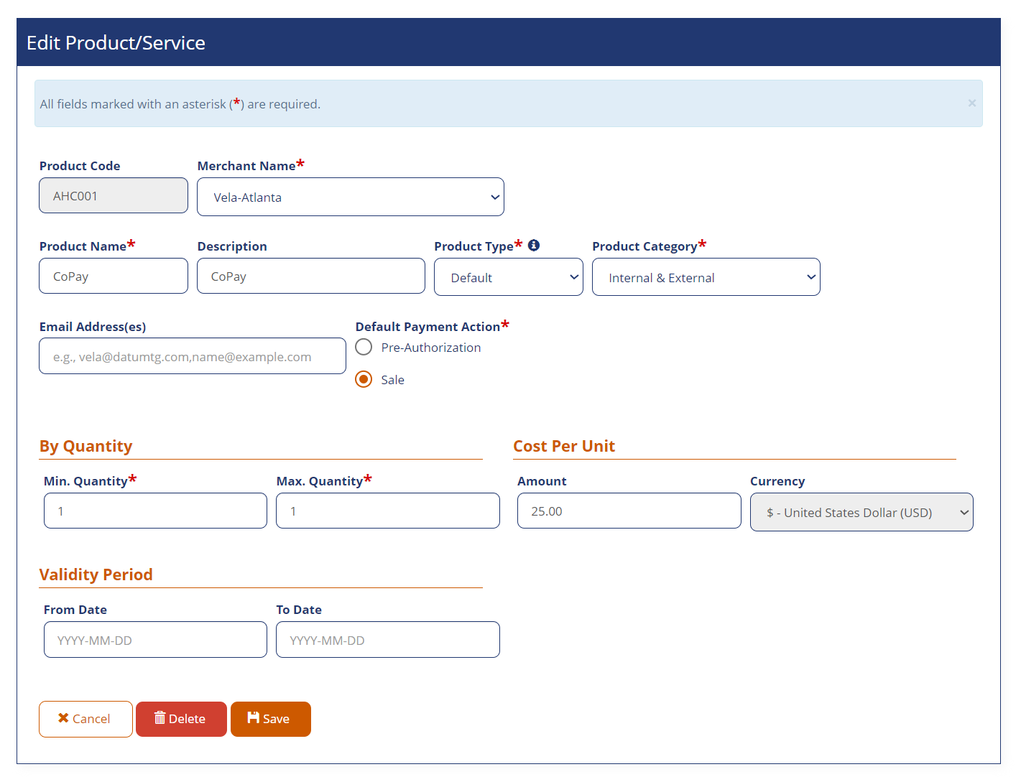The height and width of the screenshot is (777, 1021).
Task: Click the Product Type info icon
Action: click(x=534, y=246)
